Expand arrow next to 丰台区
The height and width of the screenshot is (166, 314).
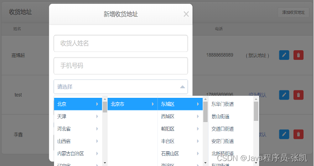coord(198,141)
